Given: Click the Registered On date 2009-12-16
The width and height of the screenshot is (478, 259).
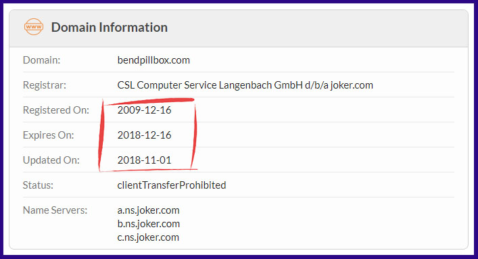Looking at the screenshot, I should click(144, 110).
